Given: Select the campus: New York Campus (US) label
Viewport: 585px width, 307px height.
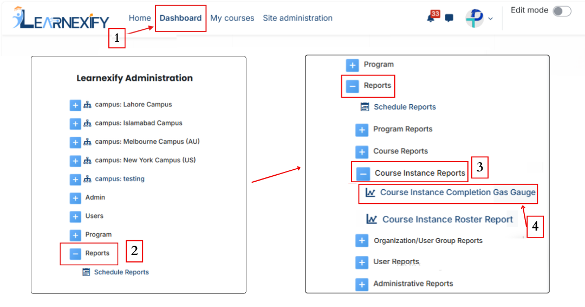Looking at the screenshot, I should point(145,160).
